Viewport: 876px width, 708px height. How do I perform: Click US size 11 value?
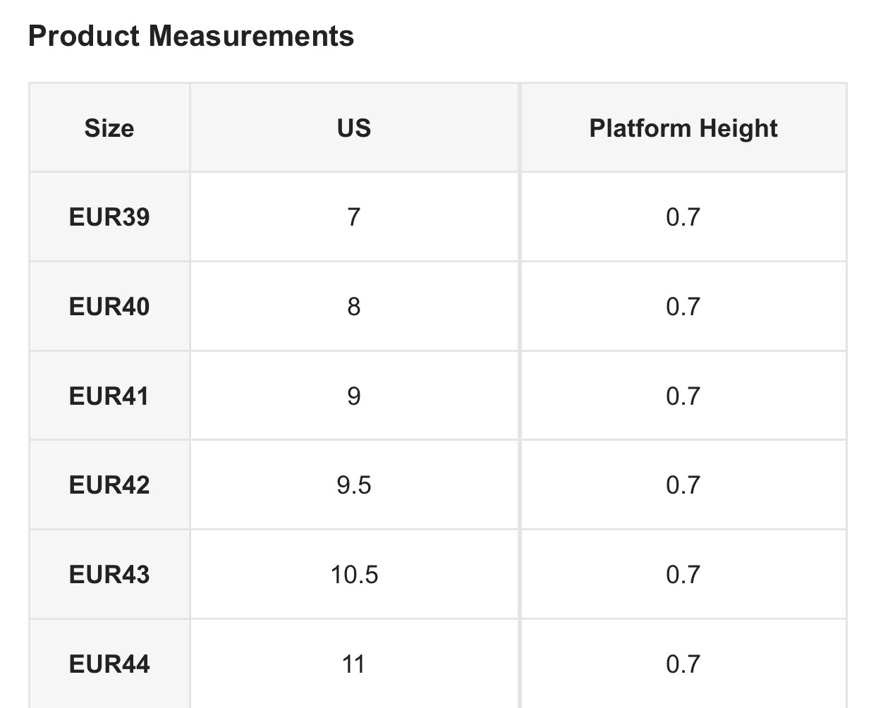tap(354, 664)
